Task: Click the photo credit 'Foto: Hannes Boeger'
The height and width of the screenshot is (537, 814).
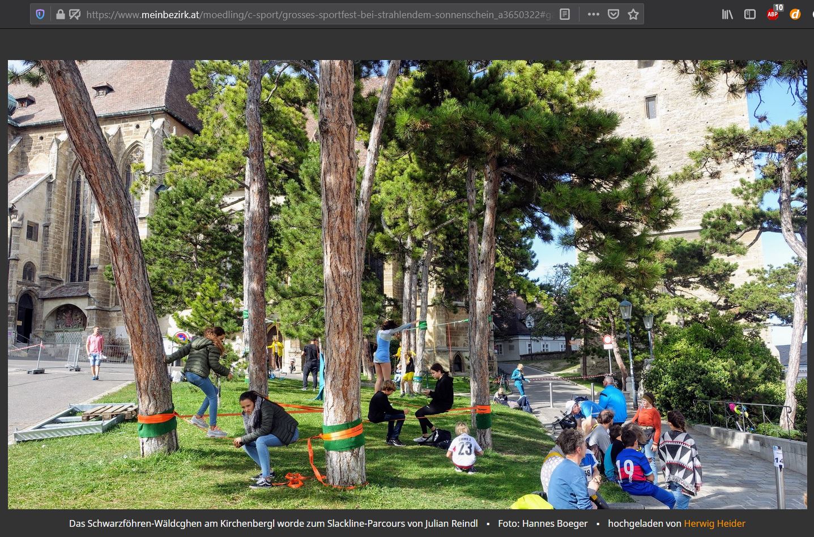Action: (x=543, y=523)
